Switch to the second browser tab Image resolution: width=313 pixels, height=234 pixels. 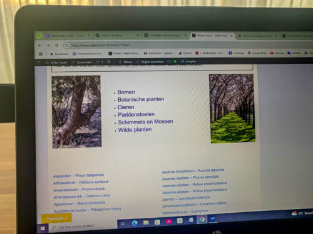117,36
